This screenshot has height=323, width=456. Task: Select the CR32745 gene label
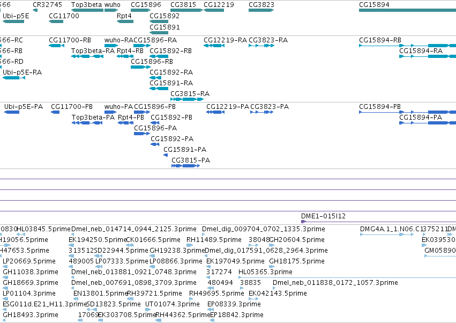tap(47, 5)
